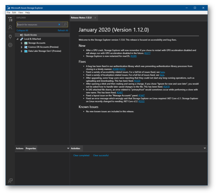Switch to the Actions tab

pos(20,148)
